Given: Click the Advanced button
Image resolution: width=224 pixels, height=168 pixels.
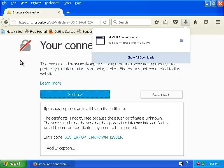Looking at the screenshot, I should (x=162, y=94).
